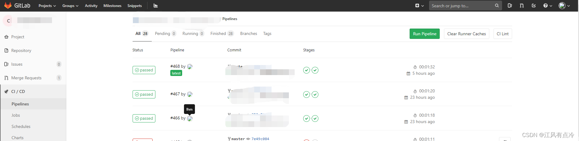Open Merge Requests icon in top navbar

click(x=522, y=5)
